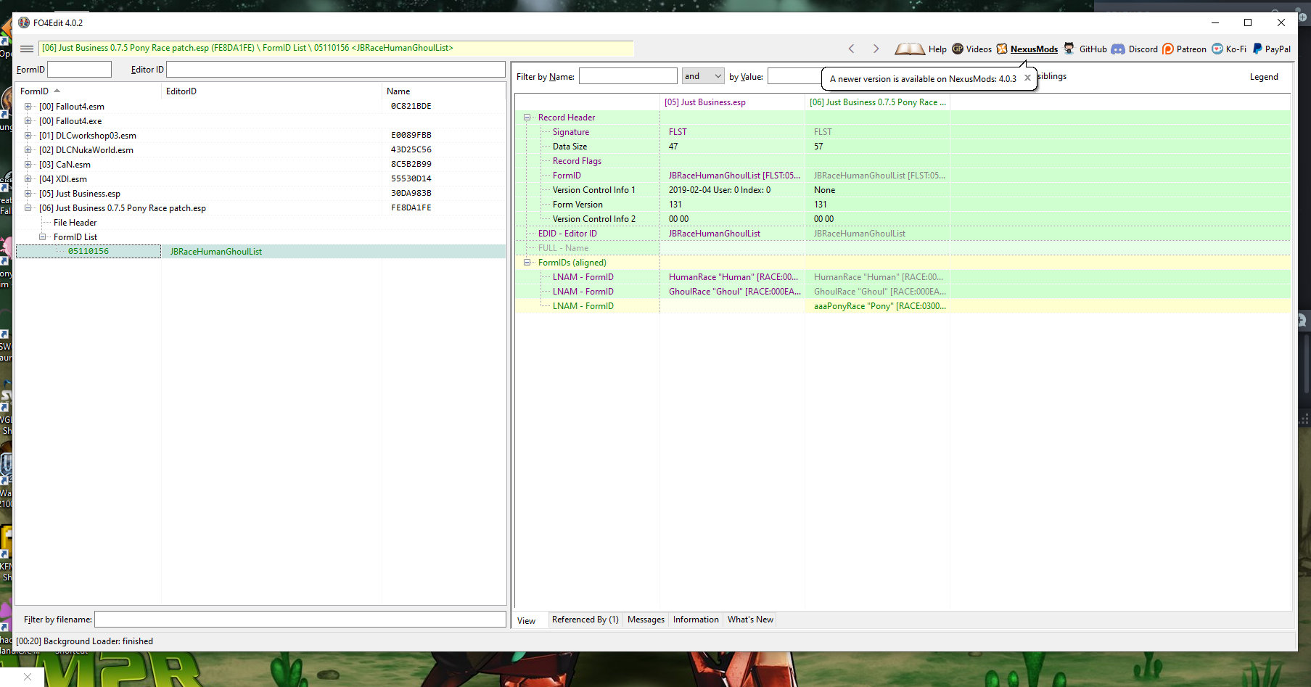Viewport: 1311px width, 687px height.
Task: Select the Form Version row
Action: (903, 204)
